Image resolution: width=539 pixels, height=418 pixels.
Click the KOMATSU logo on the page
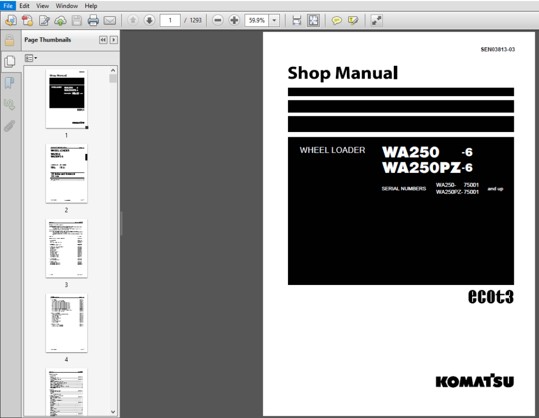[475, 381]
